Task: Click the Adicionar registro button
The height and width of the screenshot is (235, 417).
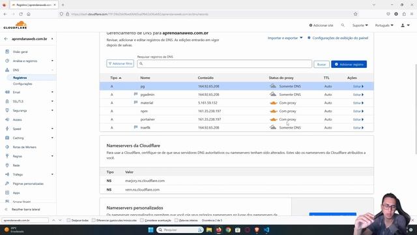Action: 349,64
